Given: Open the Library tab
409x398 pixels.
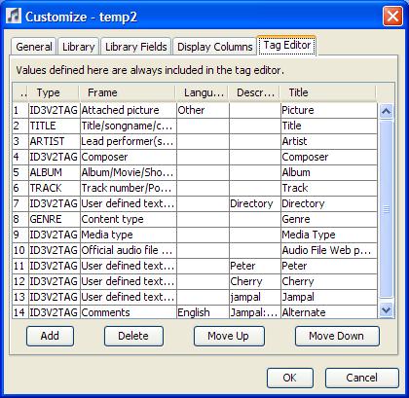Looking at the screenshot, I should [78, 47].
